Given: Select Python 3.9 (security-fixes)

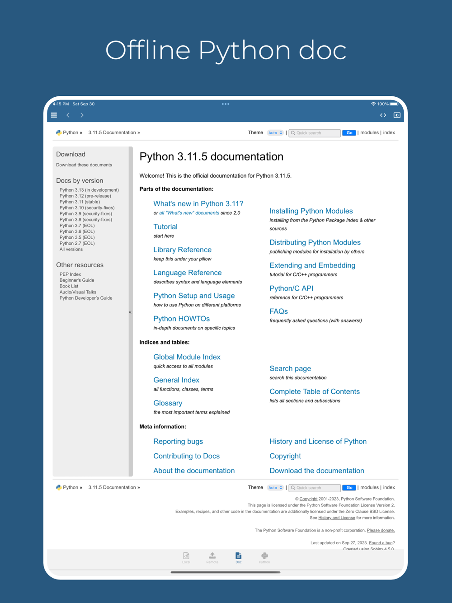Looking at the screenshot, I should (x=86, y=213).
